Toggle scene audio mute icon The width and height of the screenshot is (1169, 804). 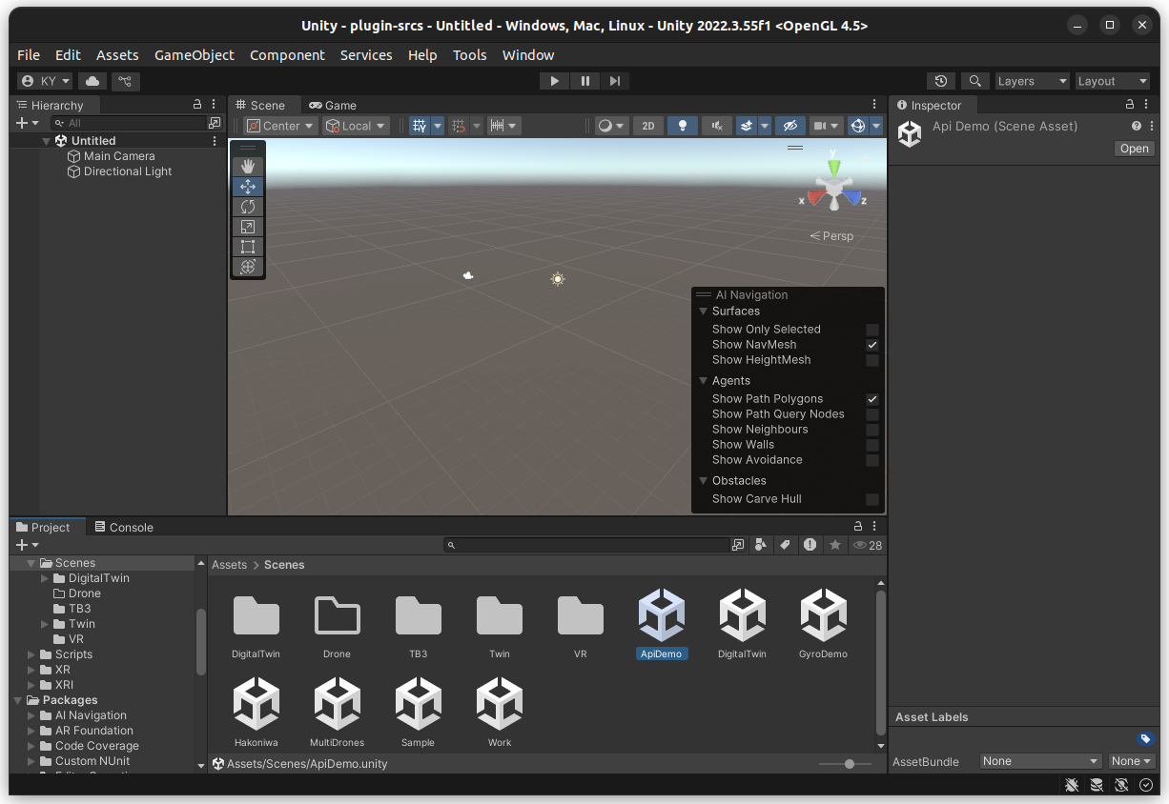tap(716, 126)
